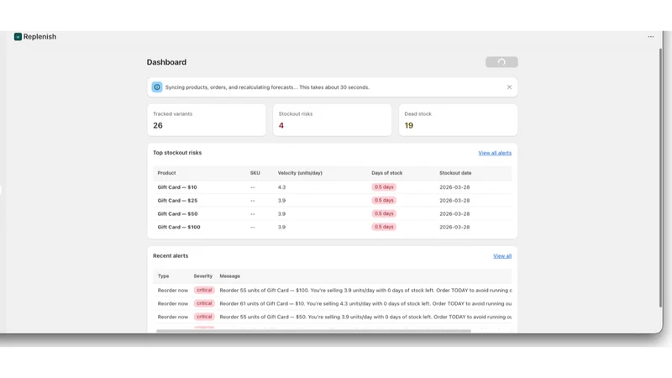Select the Tracked variants card
The width and height of the screenshot is (672, 378).
pos(207,120)
